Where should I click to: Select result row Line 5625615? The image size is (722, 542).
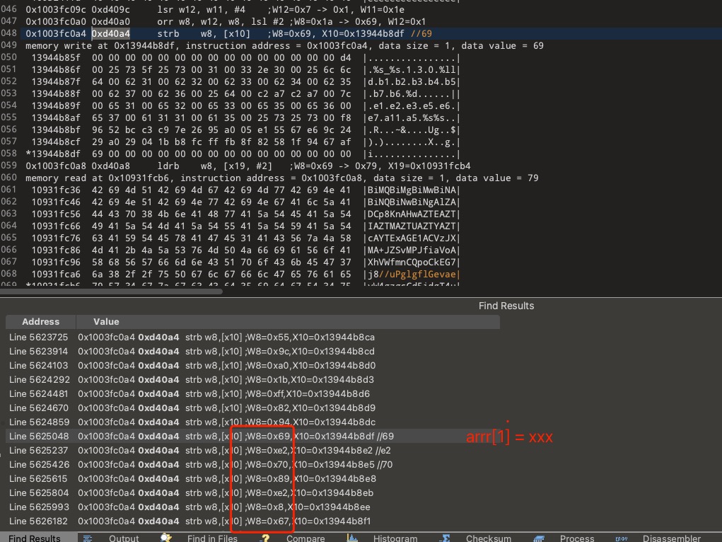[252, 479]
